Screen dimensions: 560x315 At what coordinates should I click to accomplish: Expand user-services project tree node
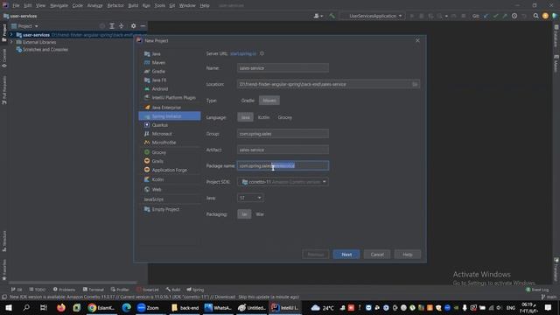[11, 35]
